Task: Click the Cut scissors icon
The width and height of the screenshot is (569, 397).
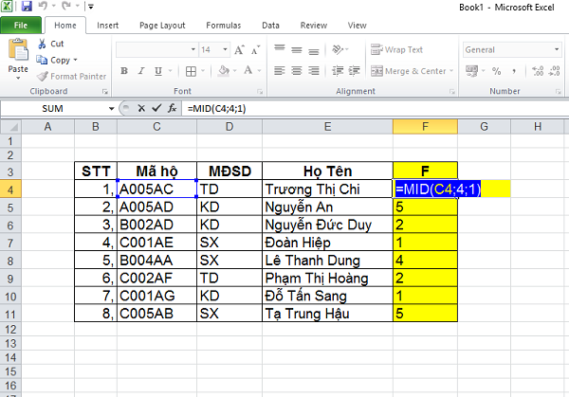Action: (42, 44)
